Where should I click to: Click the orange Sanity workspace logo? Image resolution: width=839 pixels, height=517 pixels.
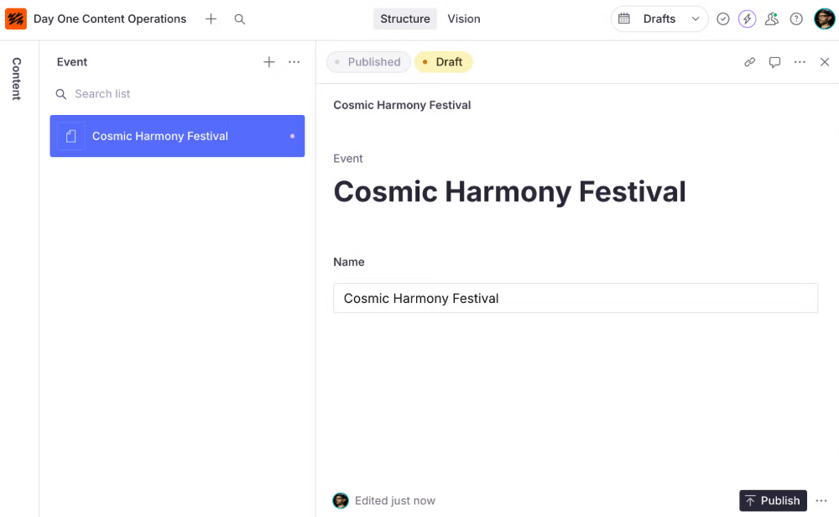point(16,18)
